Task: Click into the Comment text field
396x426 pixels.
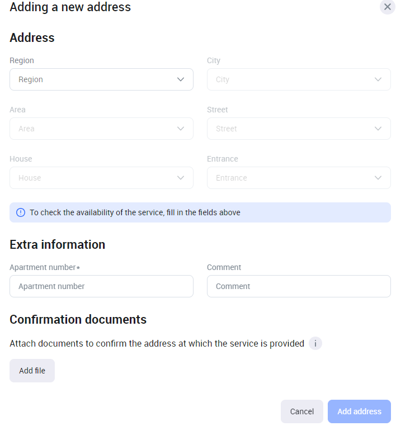Action: [x=299, y=286]
